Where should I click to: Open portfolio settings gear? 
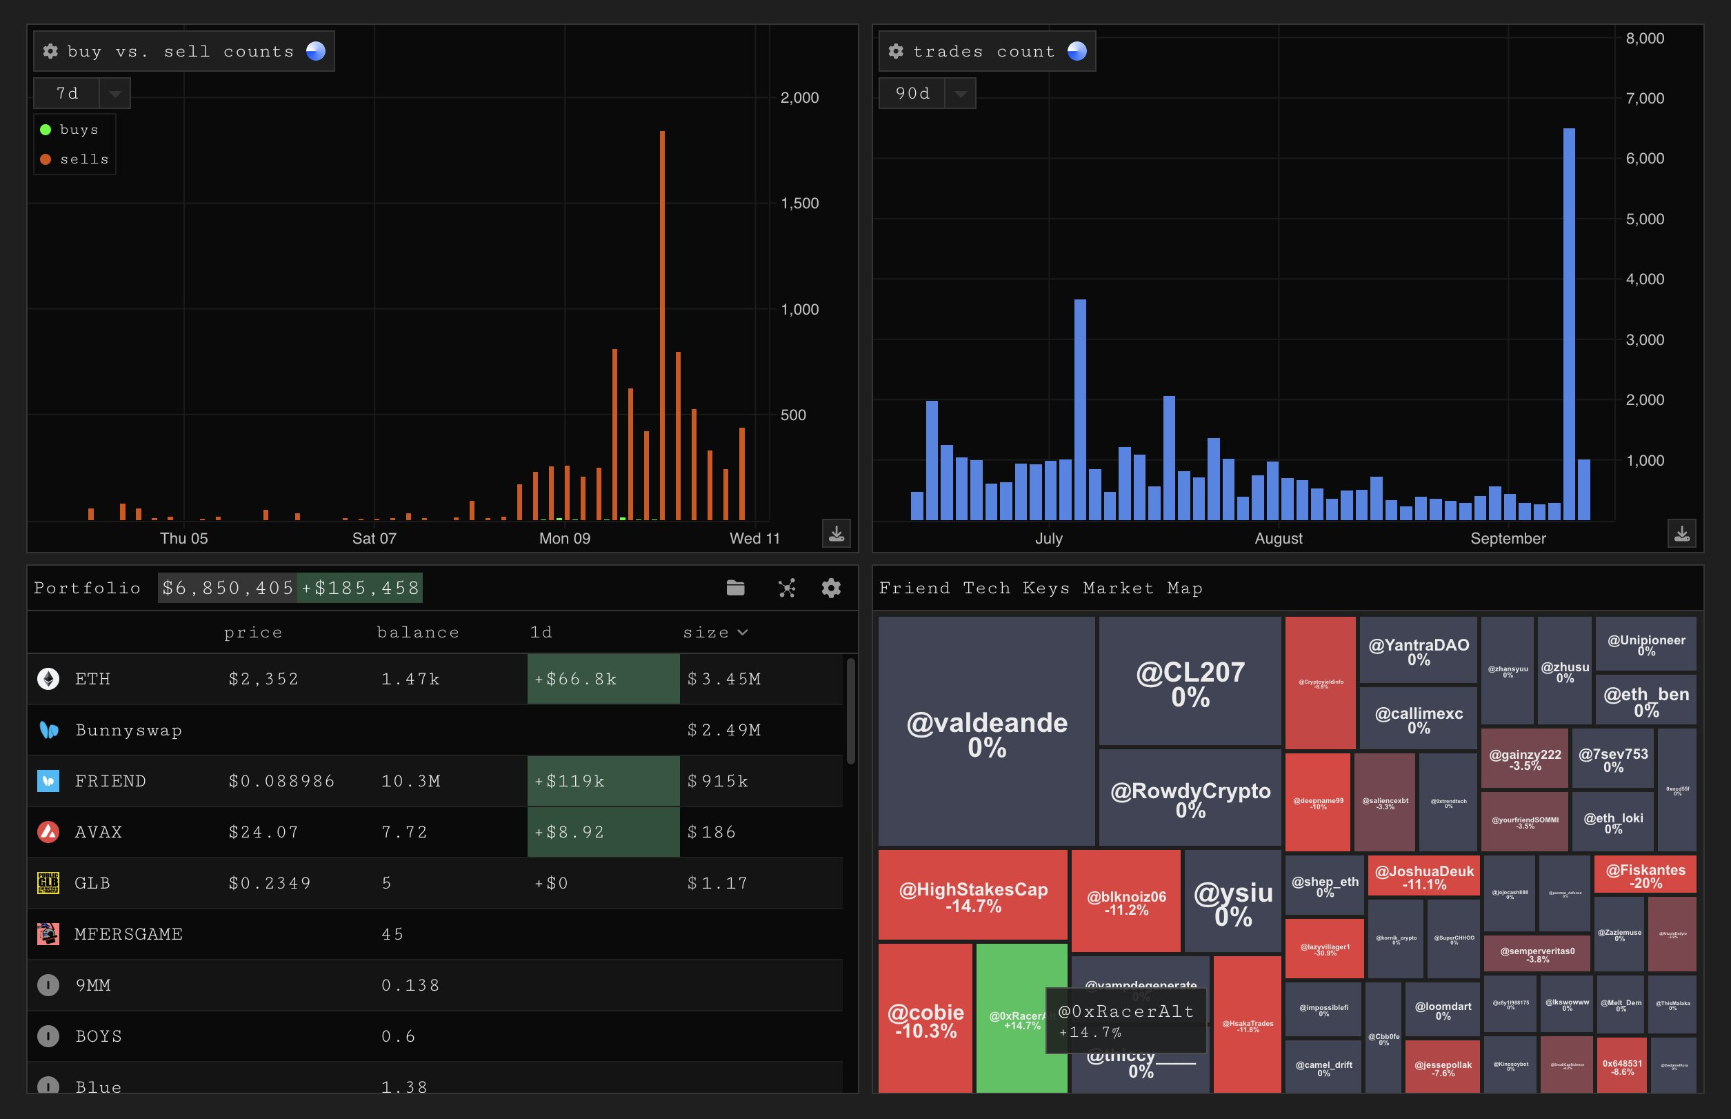831,588
